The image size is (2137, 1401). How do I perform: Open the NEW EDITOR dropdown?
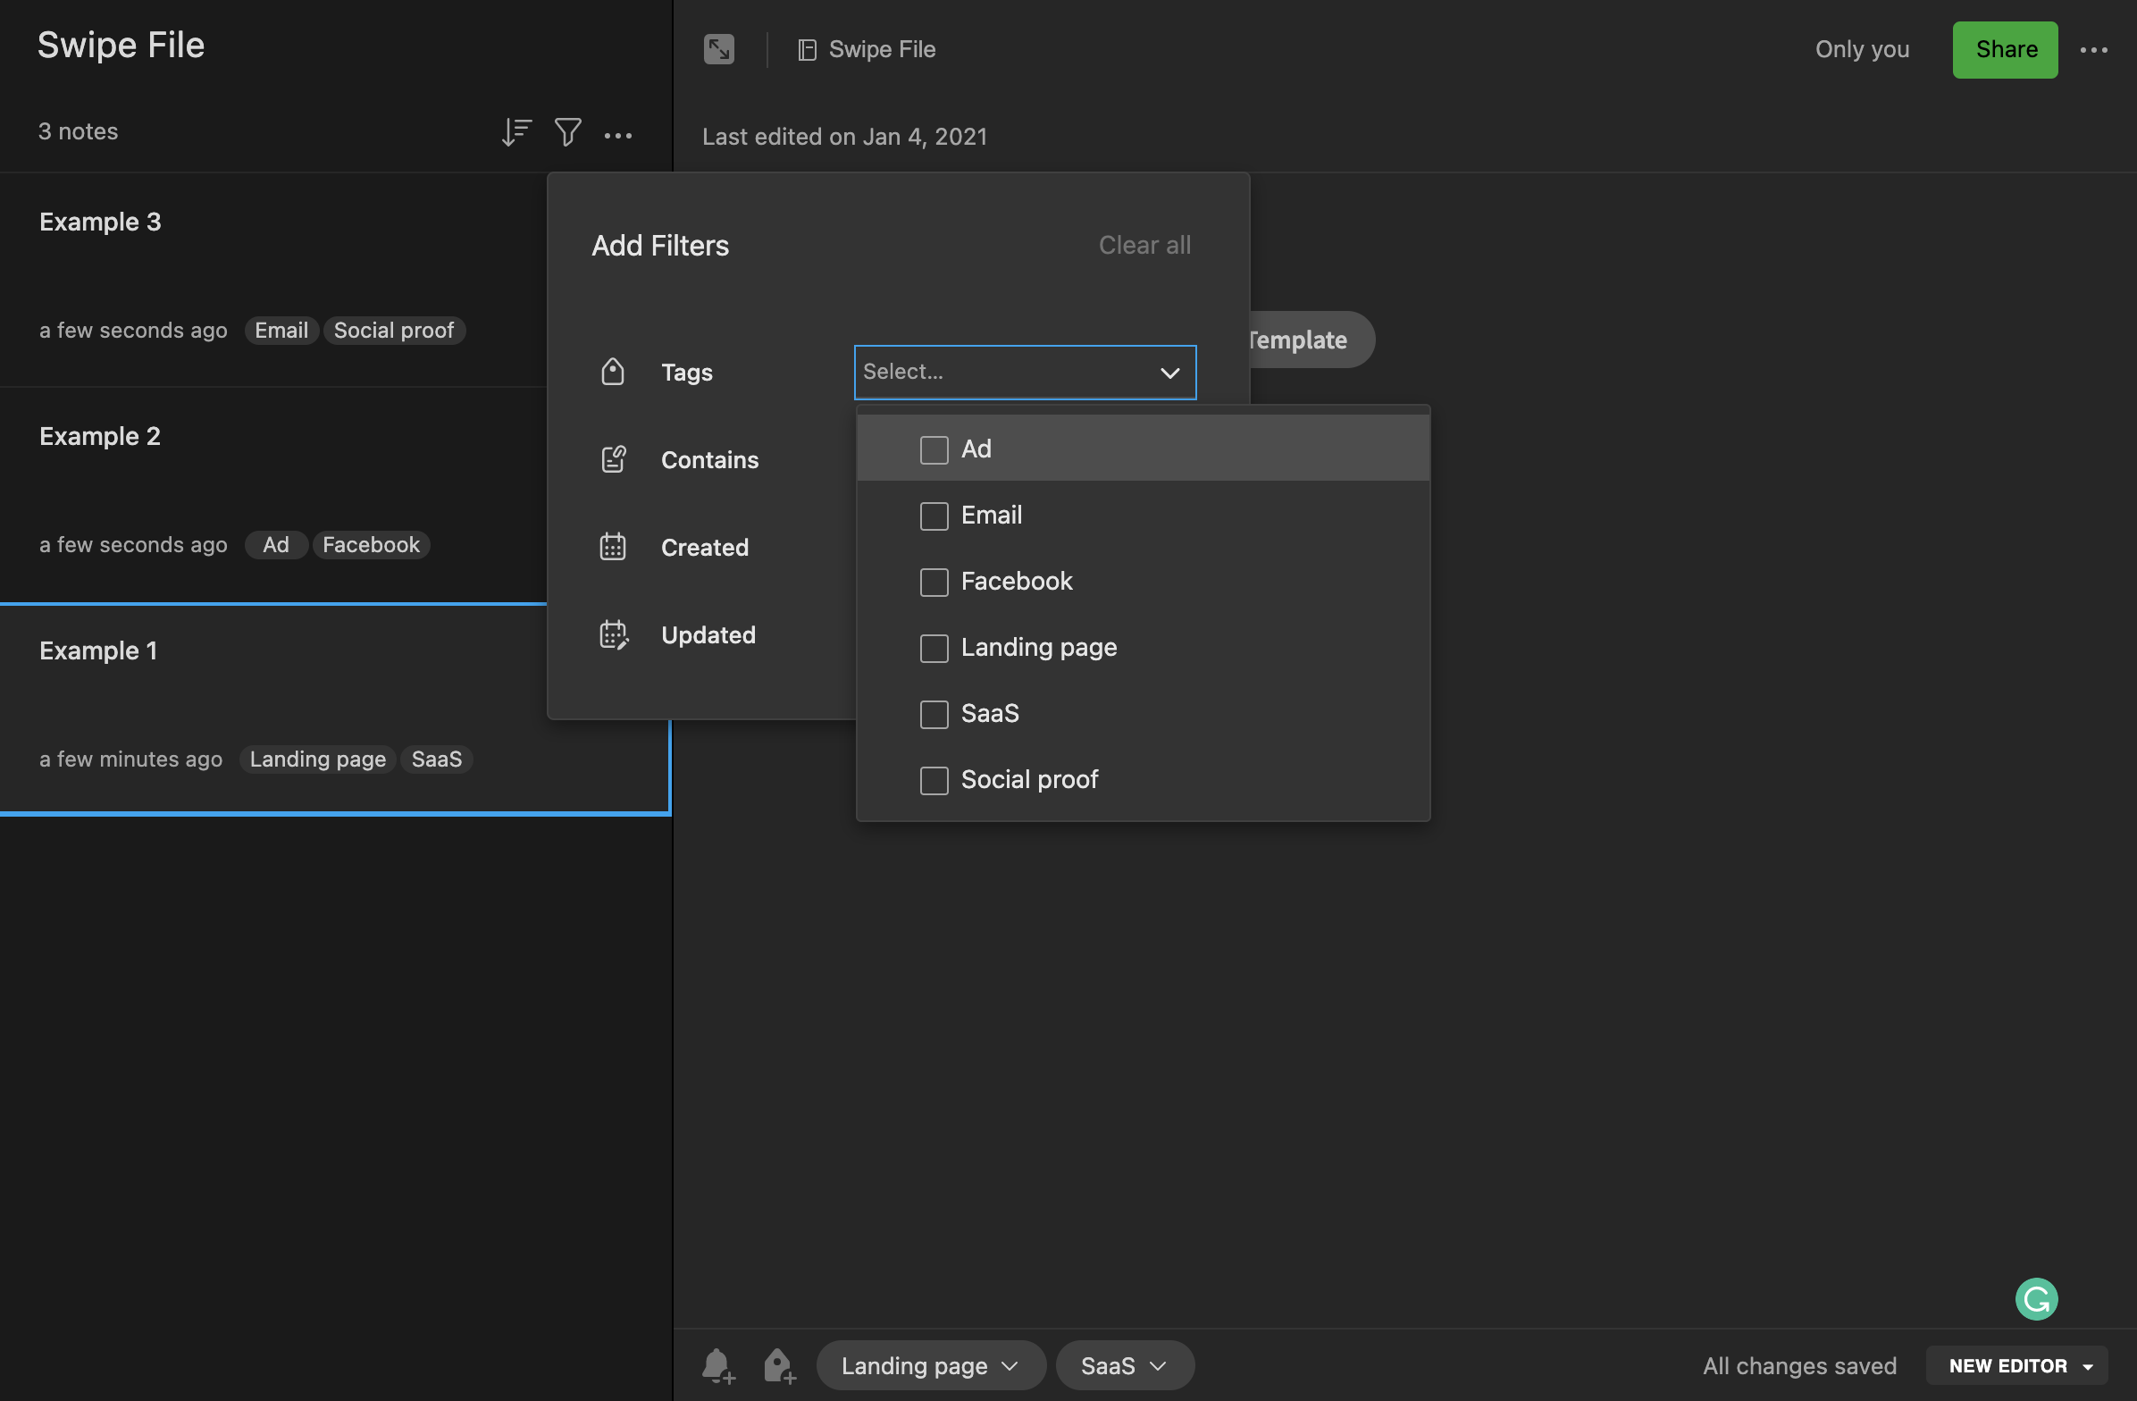click(2016, 1366)
